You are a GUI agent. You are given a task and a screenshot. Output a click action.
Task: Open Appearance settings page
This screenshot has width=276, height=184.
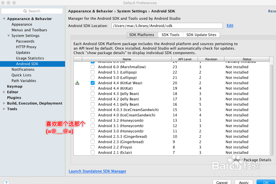tap(22, 24)
